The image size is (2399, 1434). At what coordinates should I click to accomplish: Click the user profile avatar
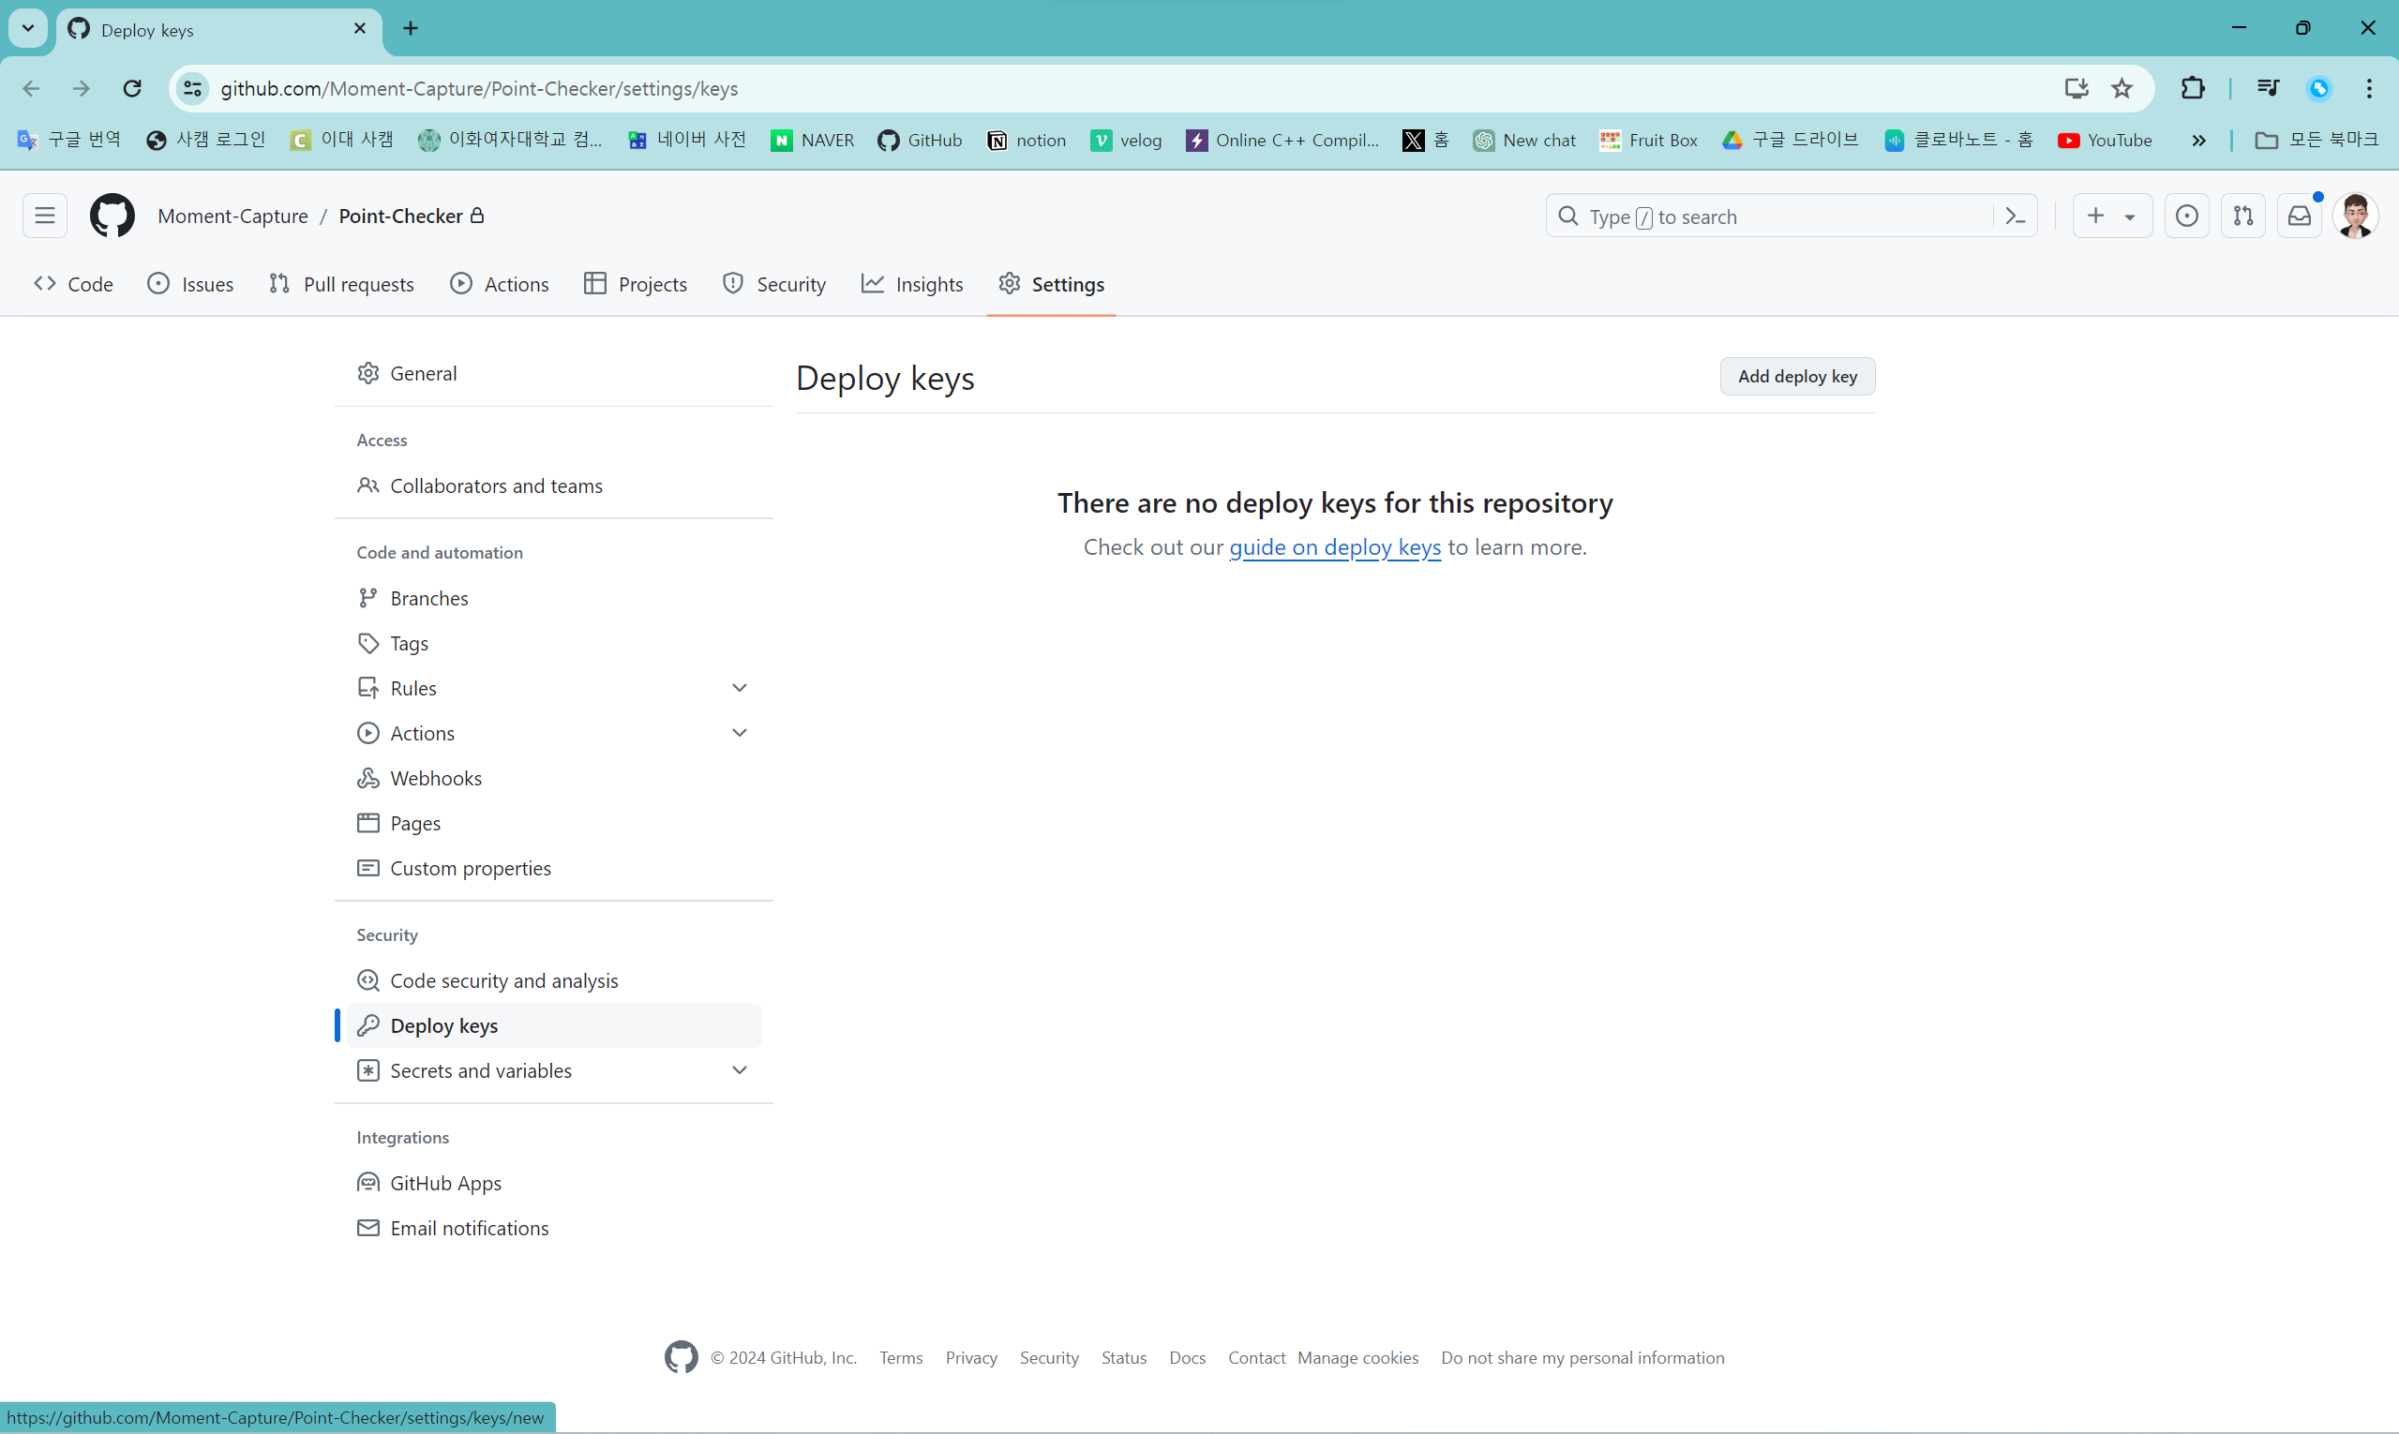(2355, 216)
